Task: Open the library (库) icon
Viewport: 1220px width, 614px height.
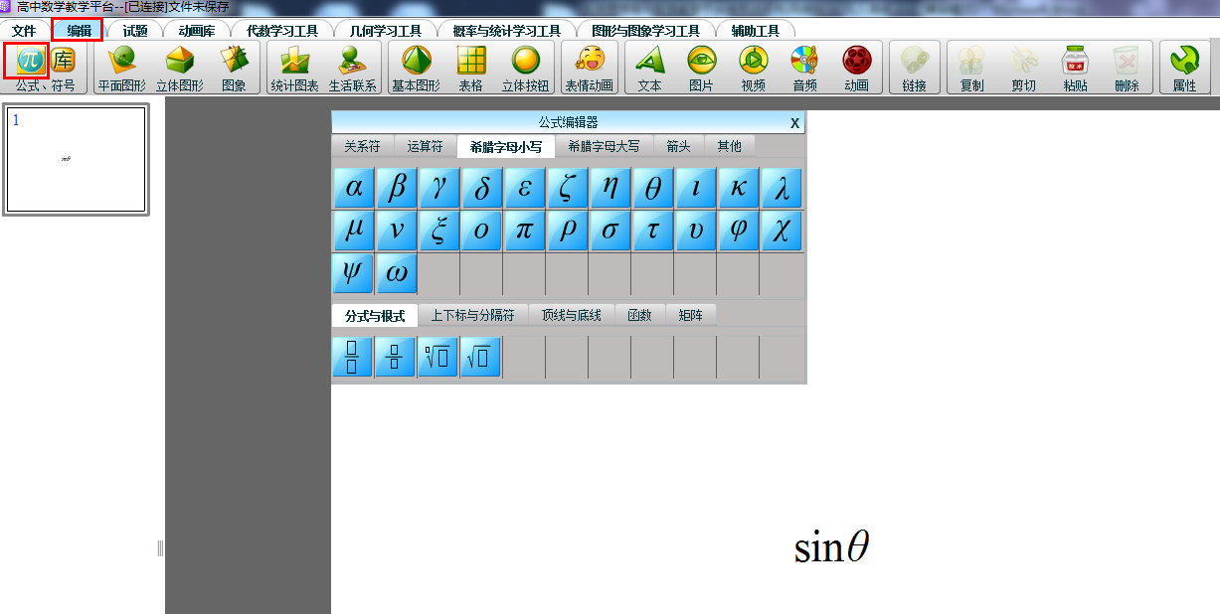Action: pyautogui.click(x=64, y=61)
